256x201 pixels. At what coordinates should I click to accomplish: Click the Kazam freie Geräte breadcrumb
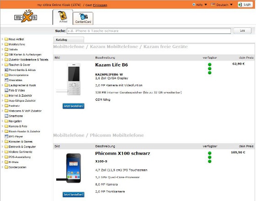165,47
